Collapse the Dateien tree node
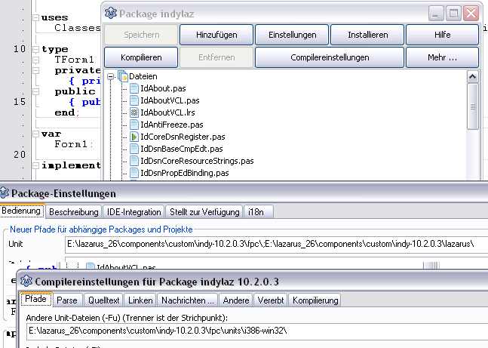This screenshot has width=488, height=348. click(x=111, y=76)
